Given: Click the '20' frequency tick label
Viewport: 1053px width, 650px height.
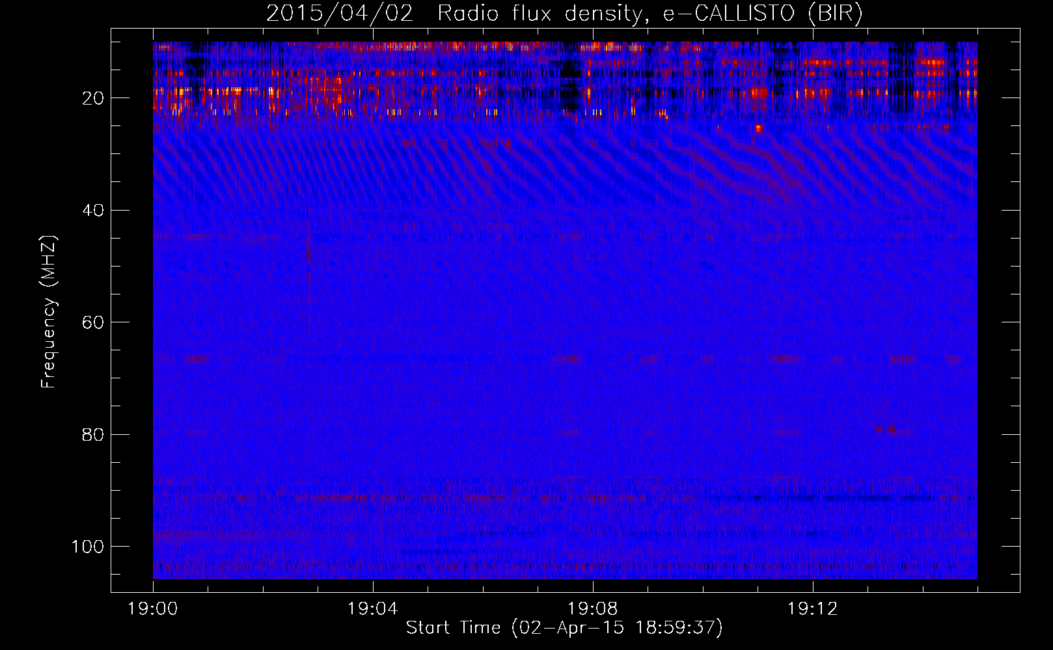Looking at the screenshot, I should [93, 98].
